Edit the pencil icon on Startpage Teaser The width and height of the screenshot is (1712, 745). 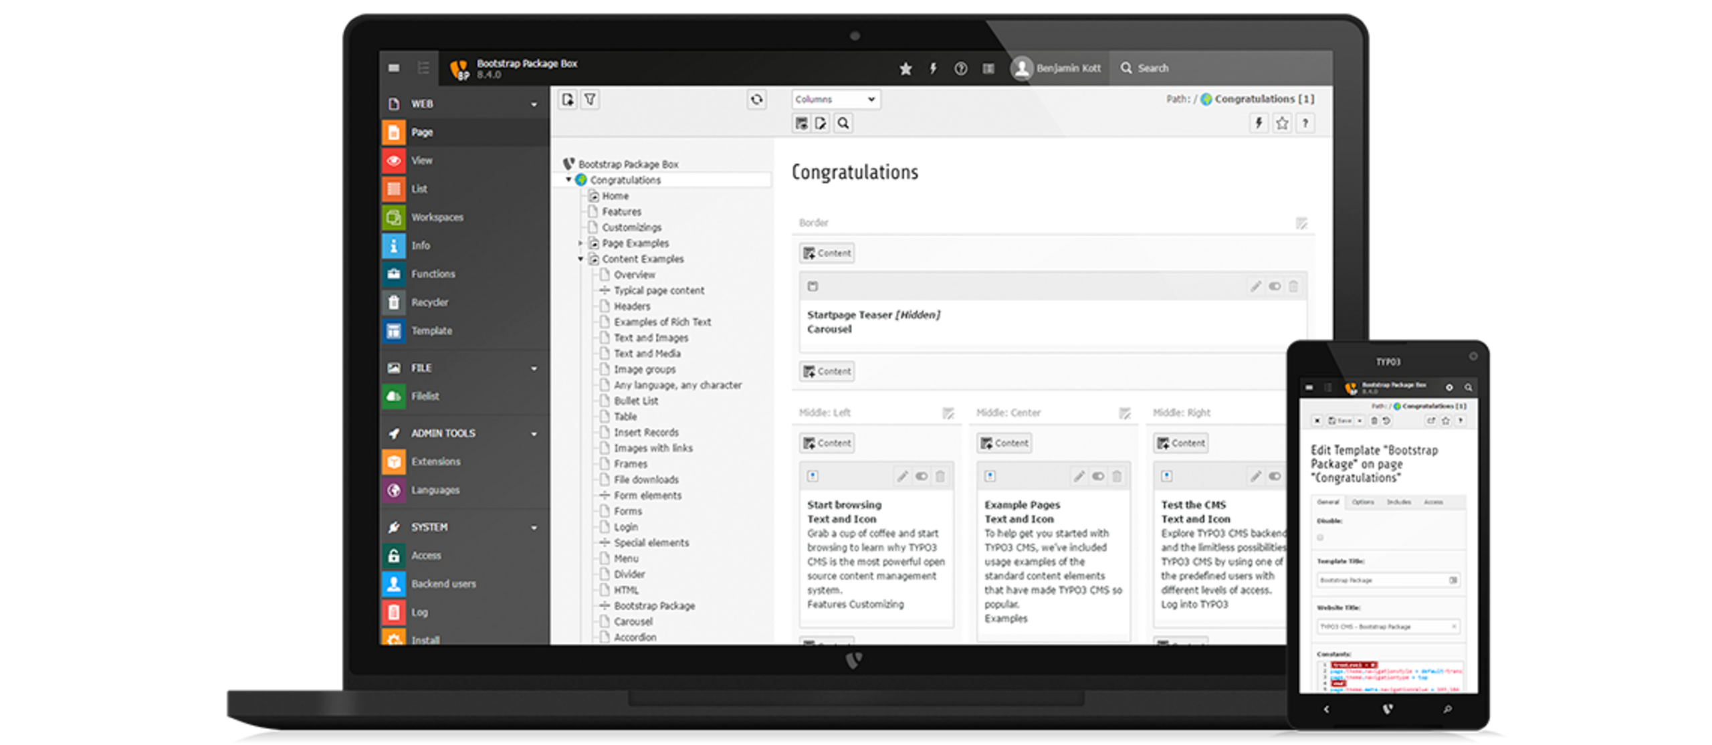click(x=1255, y=286)
